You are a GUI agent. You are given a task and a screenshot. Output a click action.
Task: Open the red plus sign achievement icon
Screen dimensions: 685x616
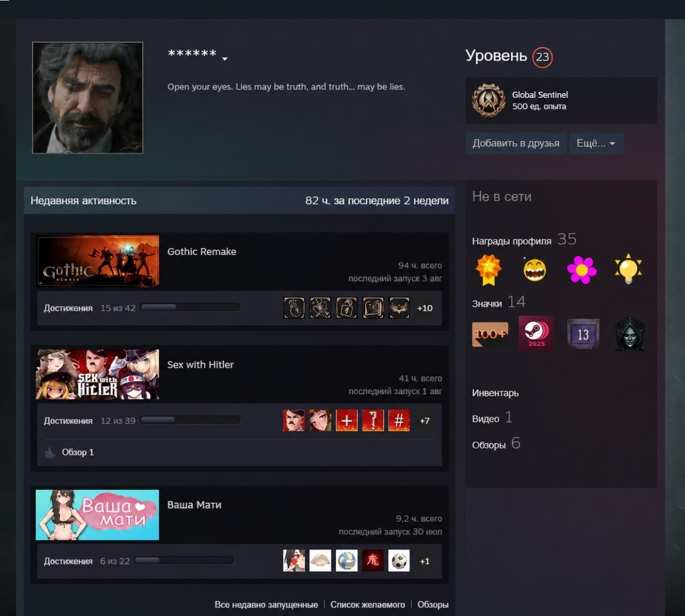coord(346,420)
